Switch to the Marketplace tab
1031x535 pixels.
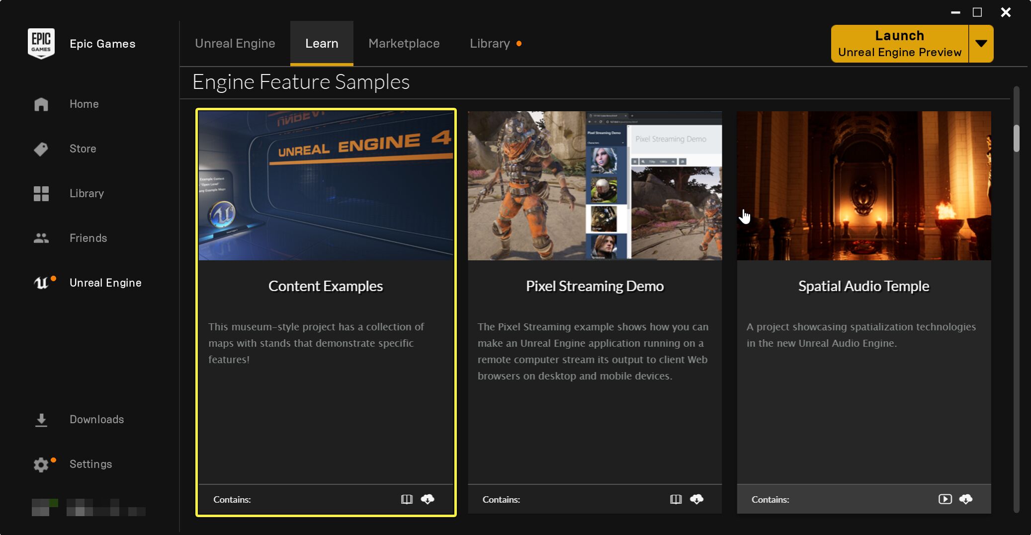[404, 44]
